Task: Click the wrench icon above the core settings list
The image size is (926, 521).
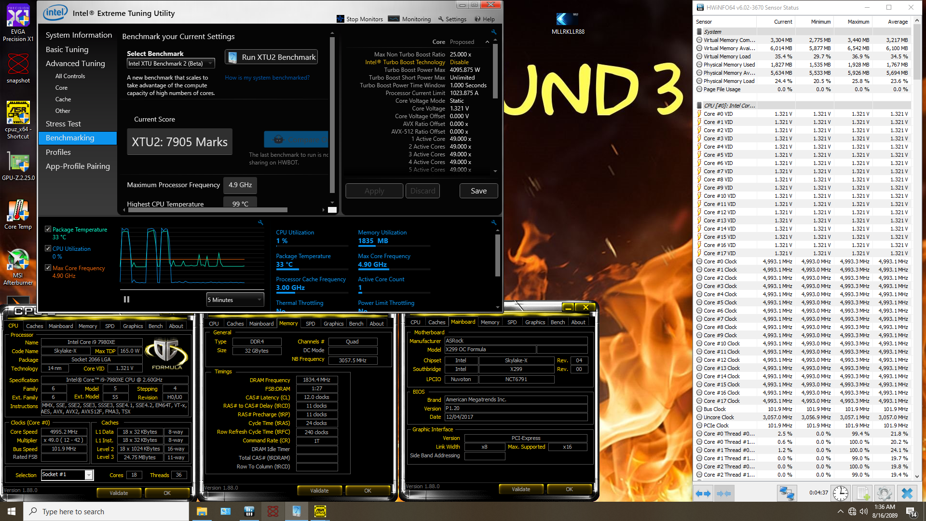Action: pyautogui.click(x=494, y=32)
